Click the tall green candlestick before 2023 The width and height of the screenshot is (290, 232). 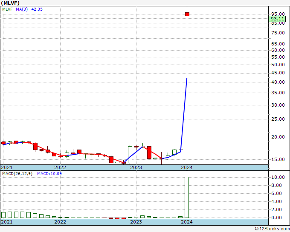coord(130,155)
